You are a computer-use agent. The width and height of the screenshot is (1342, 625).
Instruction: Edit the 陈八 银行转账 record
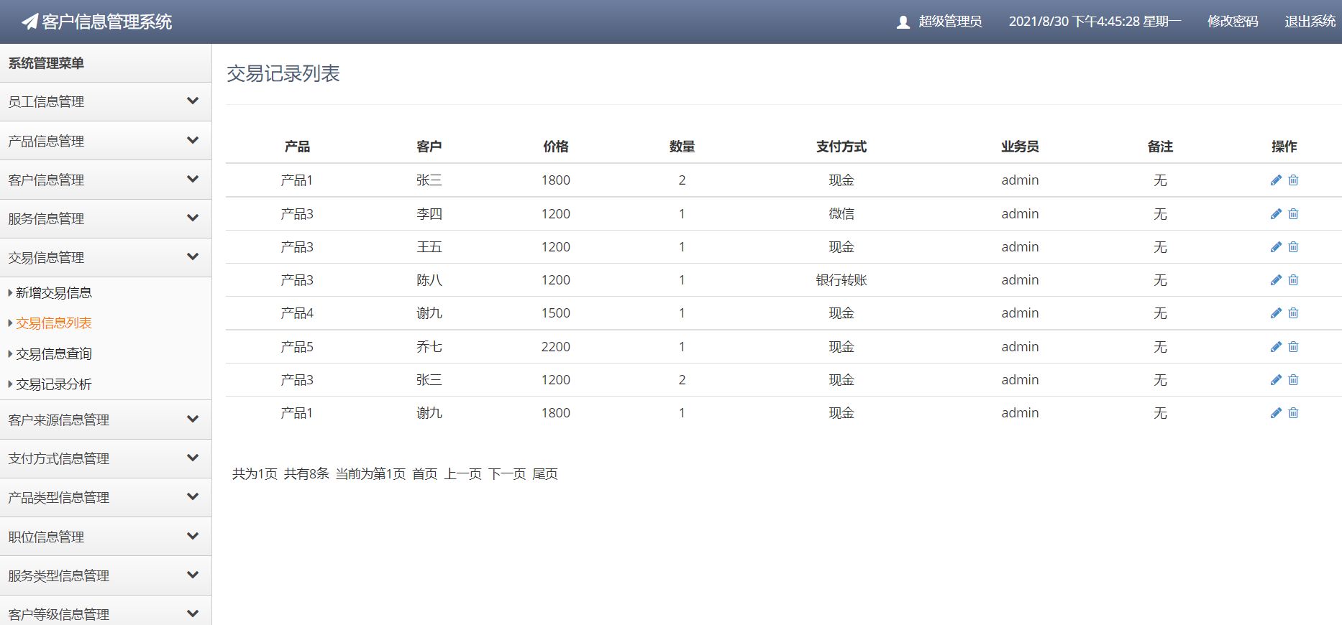1276,280
